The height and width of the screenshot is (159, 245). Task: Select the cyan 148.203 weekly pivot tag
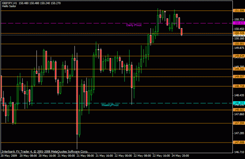pyautogui.click(x=239, y=103)
